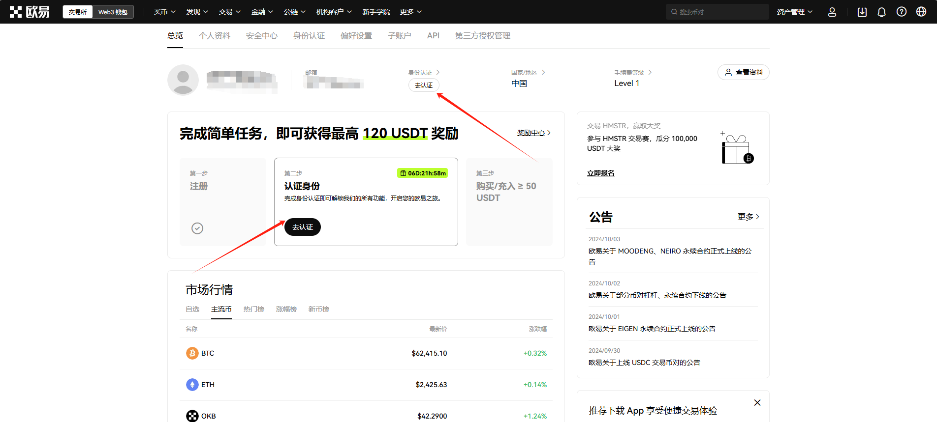Viewport: 937px width, 422px height.
Task: Open the help question mark icon
Action: pyautogui.click(x=902, y=12)
